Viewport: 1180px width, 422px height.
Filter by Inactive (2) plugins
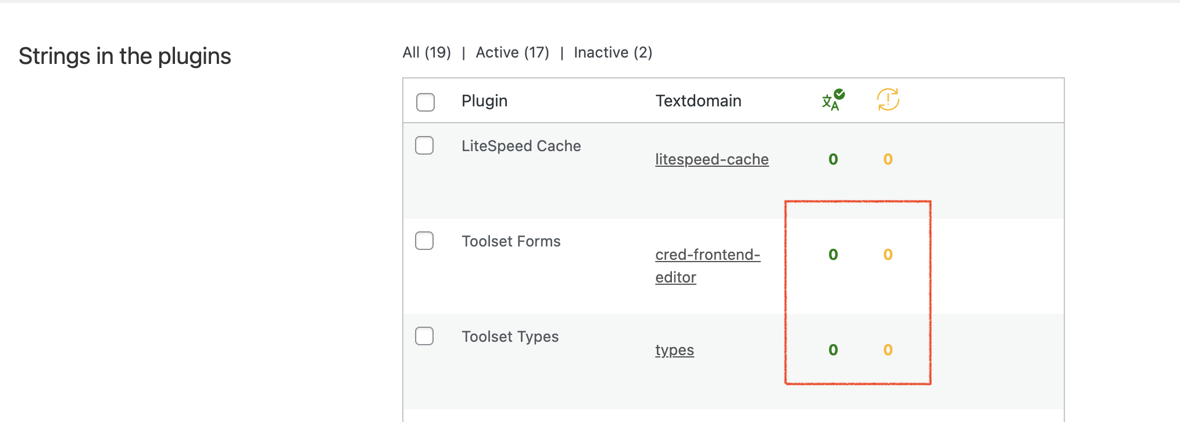613,52
